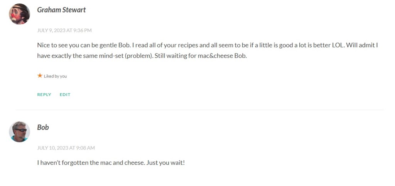Reply to Graham Stewart's comment
Screen dimensions: 395x186
44,94
